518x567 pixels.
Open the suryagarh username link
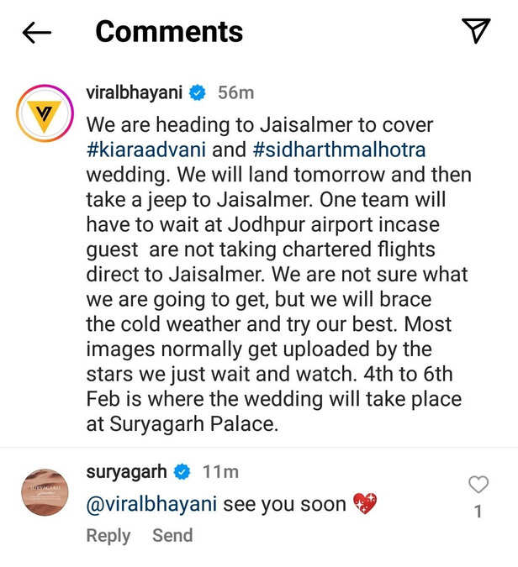(127, 472)
